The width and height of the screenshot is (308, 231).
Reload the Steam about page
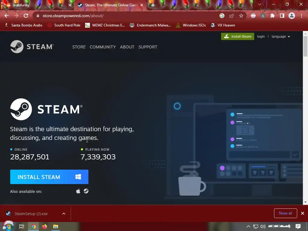(26, 16)
